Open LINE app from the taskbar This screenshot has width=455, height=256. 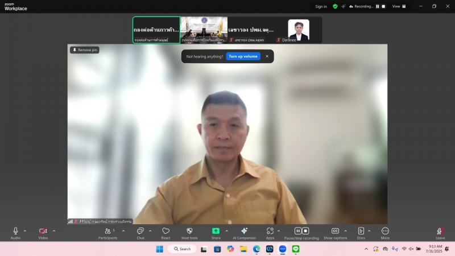pos(296,249)
